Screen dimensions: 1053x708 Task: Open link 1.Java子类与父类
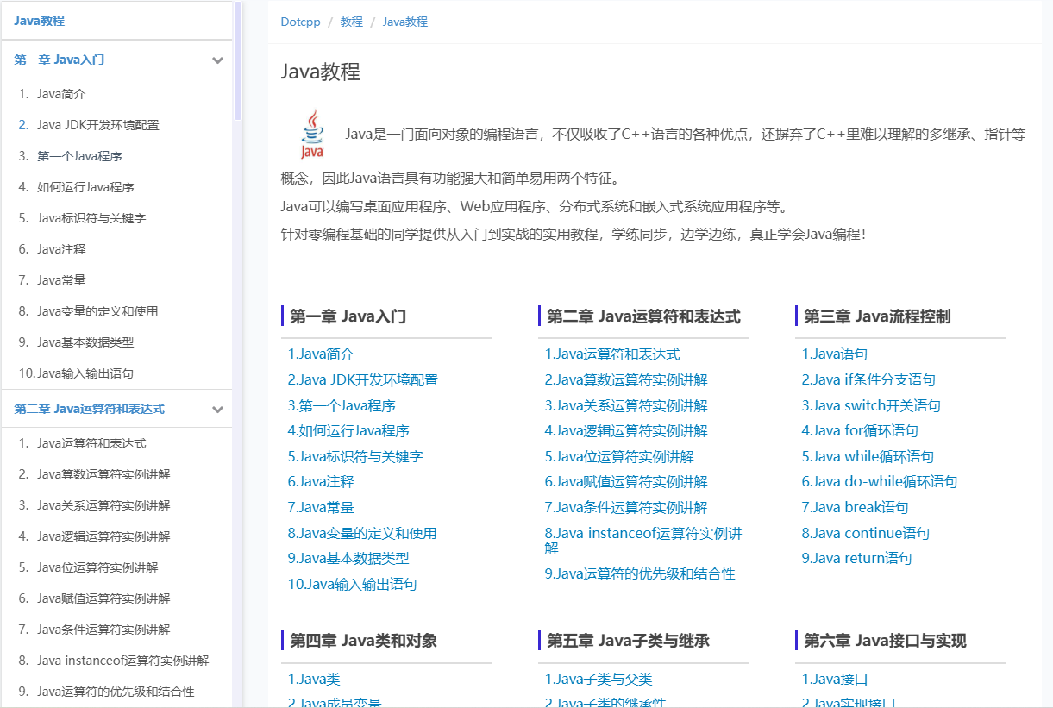599,680
